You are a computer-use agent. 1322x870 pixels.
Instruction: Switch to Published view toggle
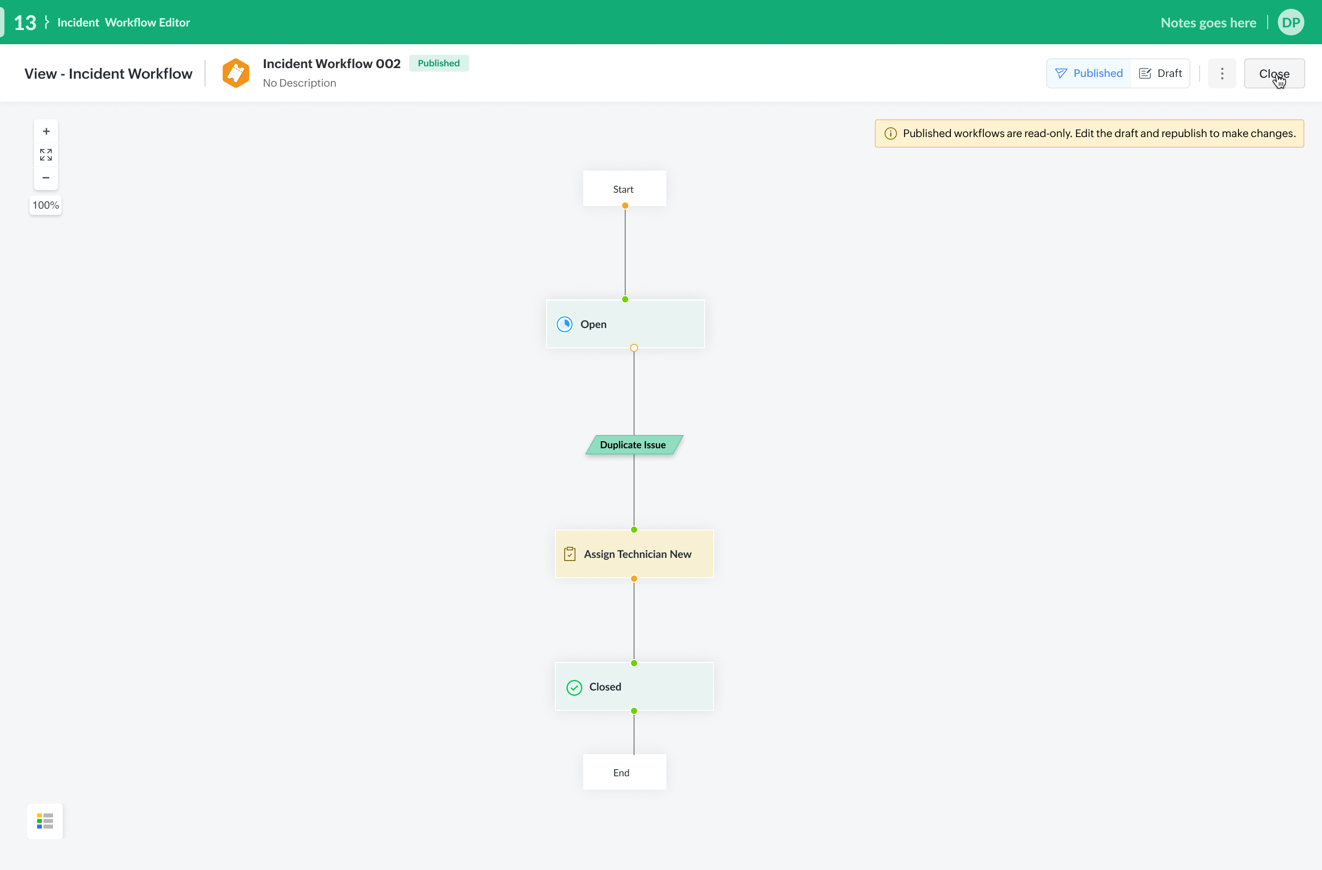1089,73
